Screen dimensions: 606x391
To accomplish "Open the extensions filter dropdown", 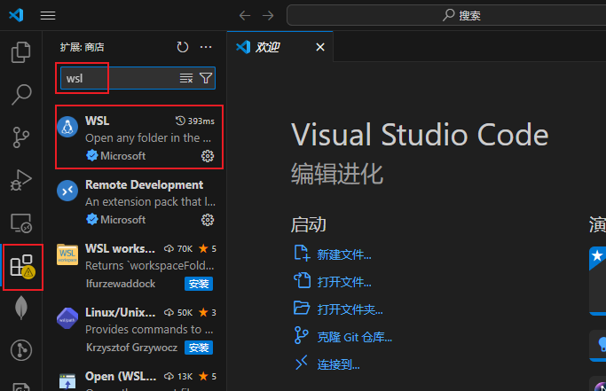I will [x=206, y=78].
